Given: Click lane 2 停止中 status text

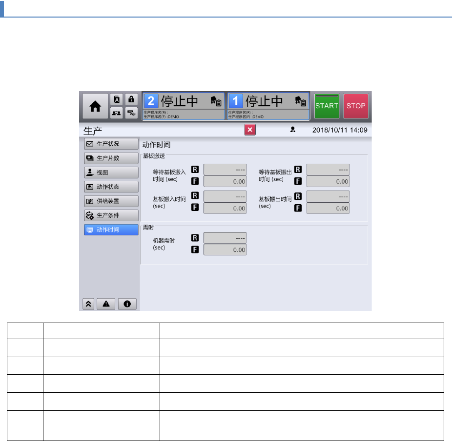Looking at the screenshot, I should coord(179,101).
